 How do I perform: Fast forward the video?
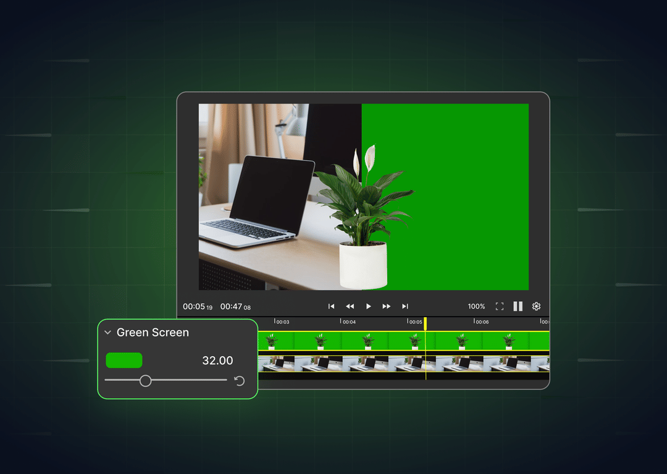(x=387, y=306)
